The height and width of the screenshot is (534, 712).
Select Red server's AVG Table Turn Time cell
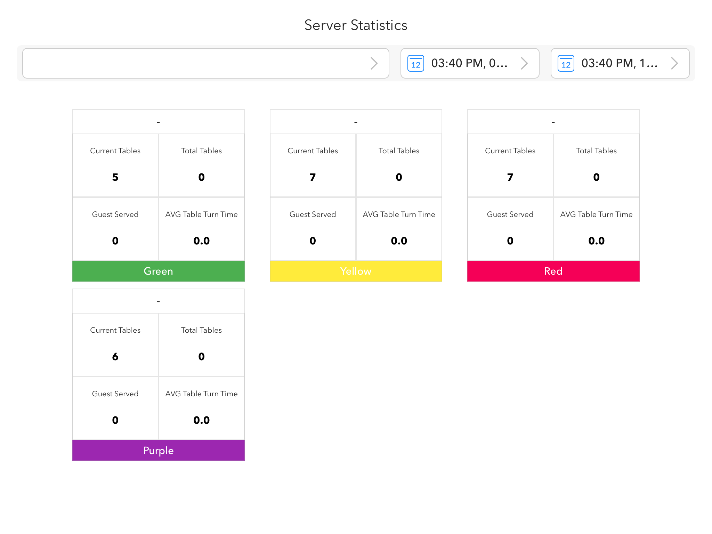click(596, 229)
